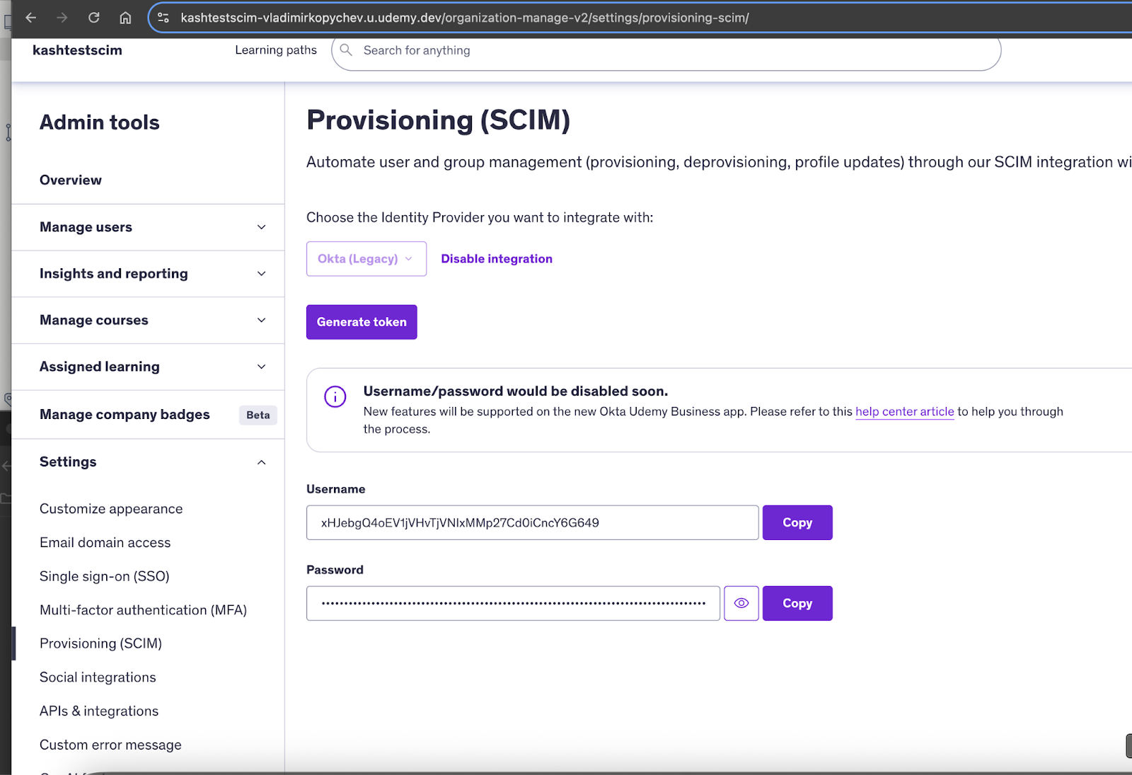The image size is (1132, 775).
Task: Click the info icon next to the username warning
Action: coord(335,396)
